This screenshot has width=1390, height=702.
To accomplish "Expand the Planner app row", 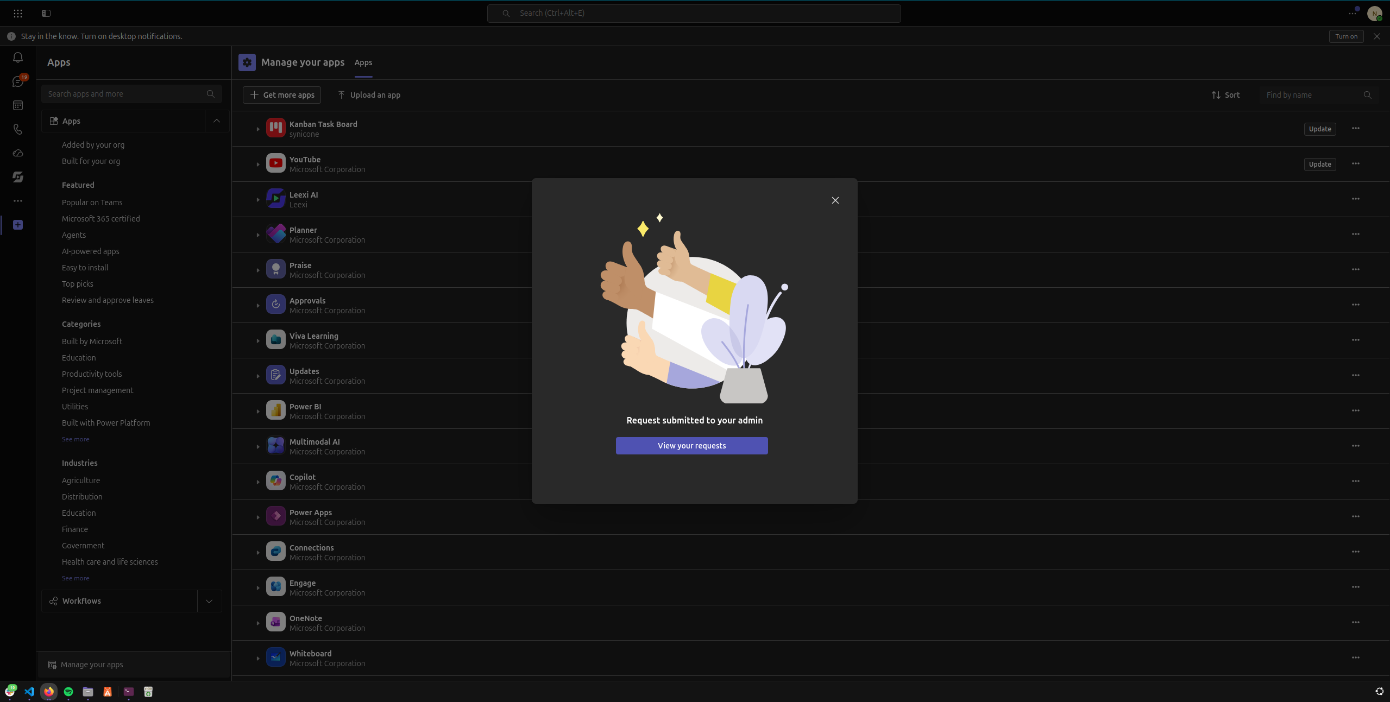I will pos(258,235).
